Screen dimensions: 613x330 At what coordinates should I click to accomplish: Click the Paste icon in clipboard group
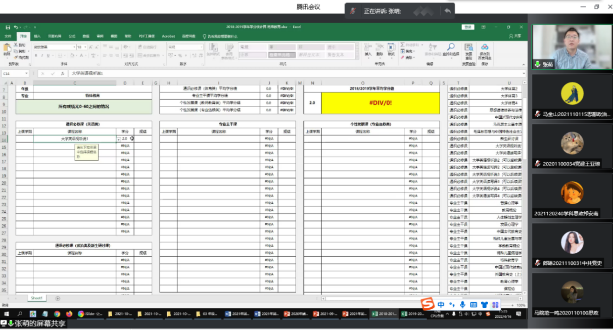click(x=7, y=49)
